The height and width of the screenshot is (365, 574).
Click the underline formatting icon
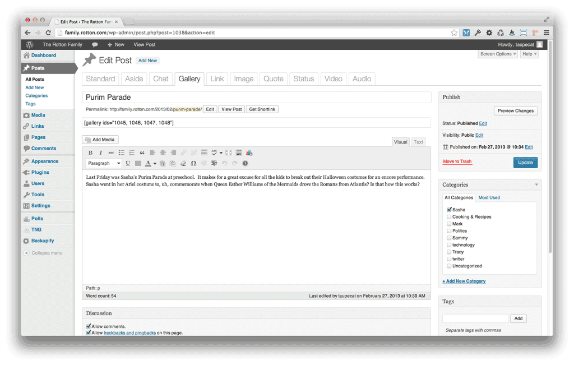(128, 163)
